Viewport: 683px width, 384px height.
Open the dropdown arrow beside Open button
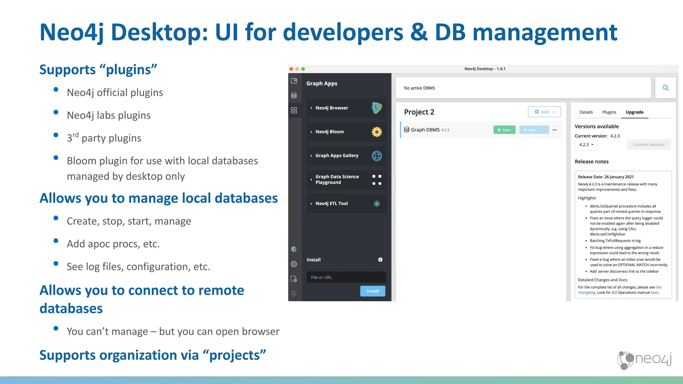click(546, 130)
